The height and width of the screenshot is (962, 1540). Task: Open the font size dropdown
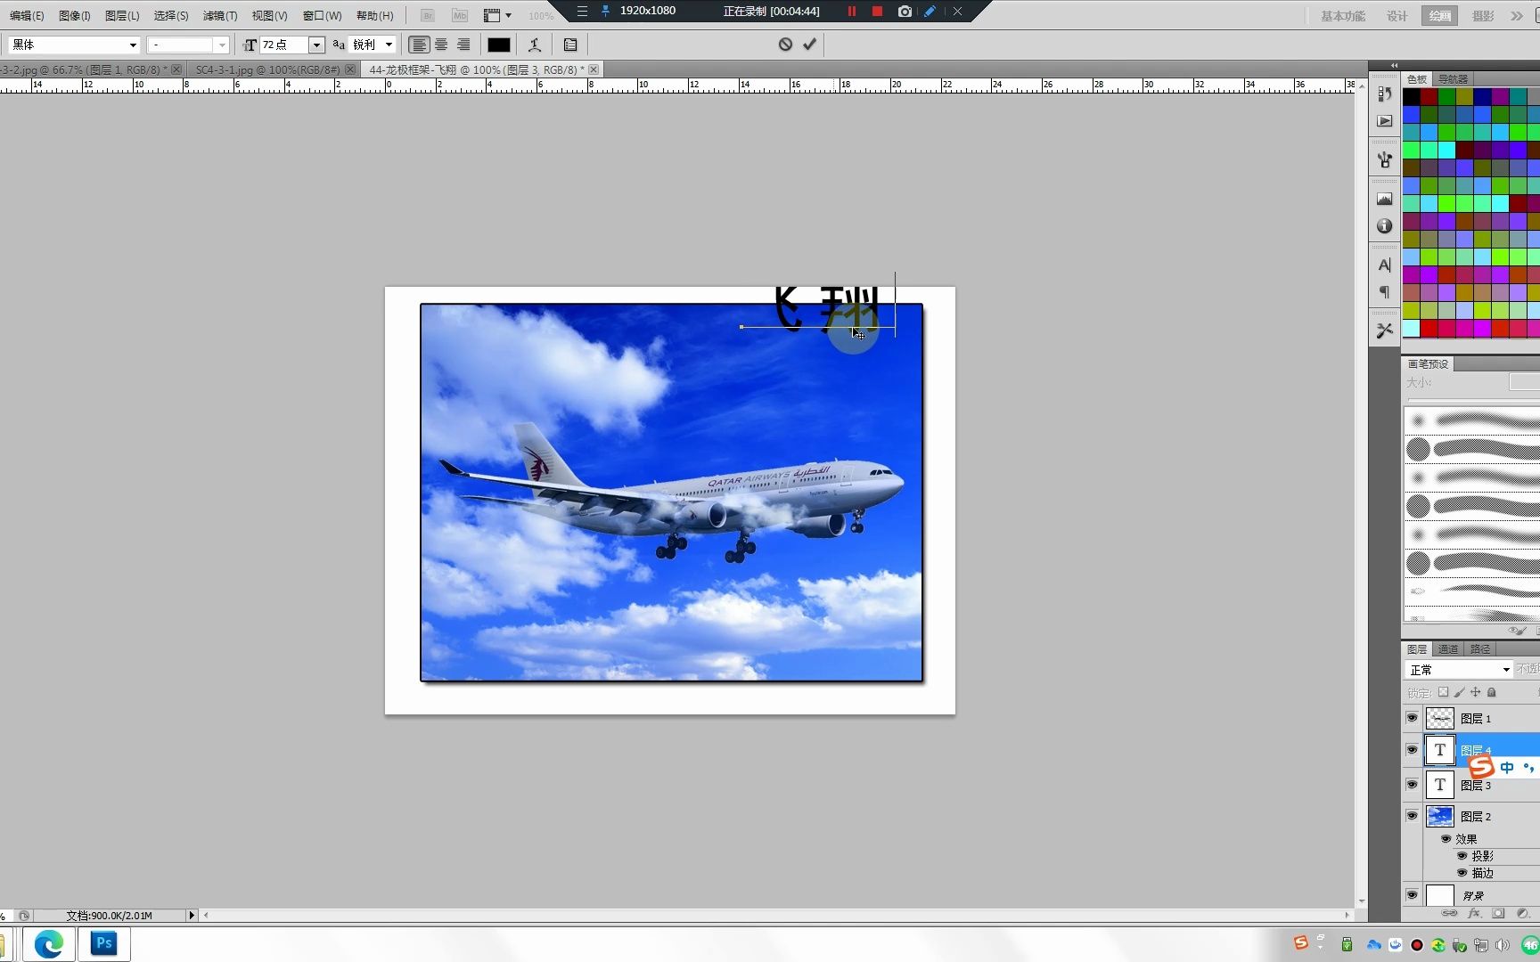[315, 45]
